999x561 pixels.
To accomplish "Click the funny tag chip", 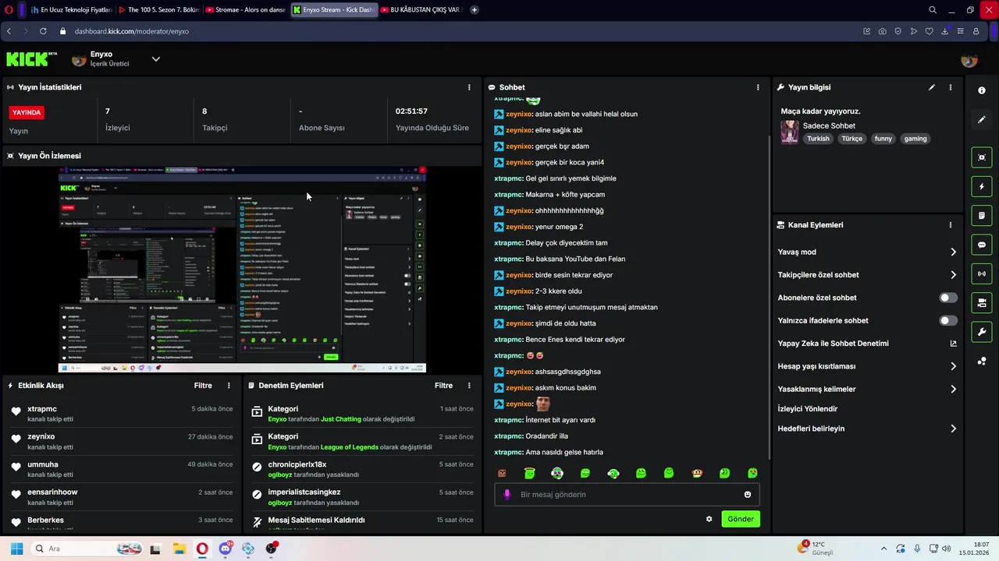I will click(x=883, y=139).
